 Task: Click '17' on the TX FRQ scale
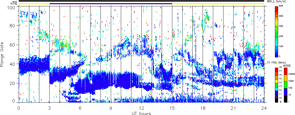pyautogui.click(x=280, y=71)
